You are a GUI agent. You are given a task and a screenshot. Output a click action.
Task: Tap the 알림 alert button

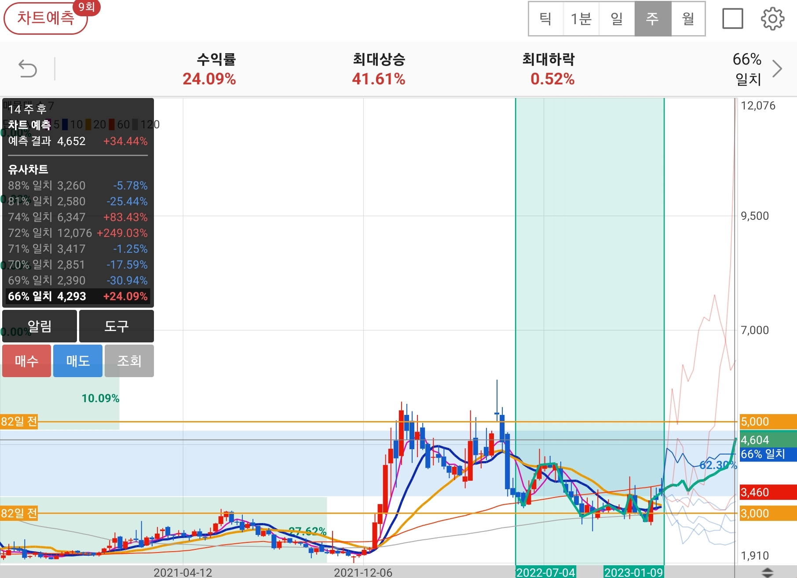[40, 326]
